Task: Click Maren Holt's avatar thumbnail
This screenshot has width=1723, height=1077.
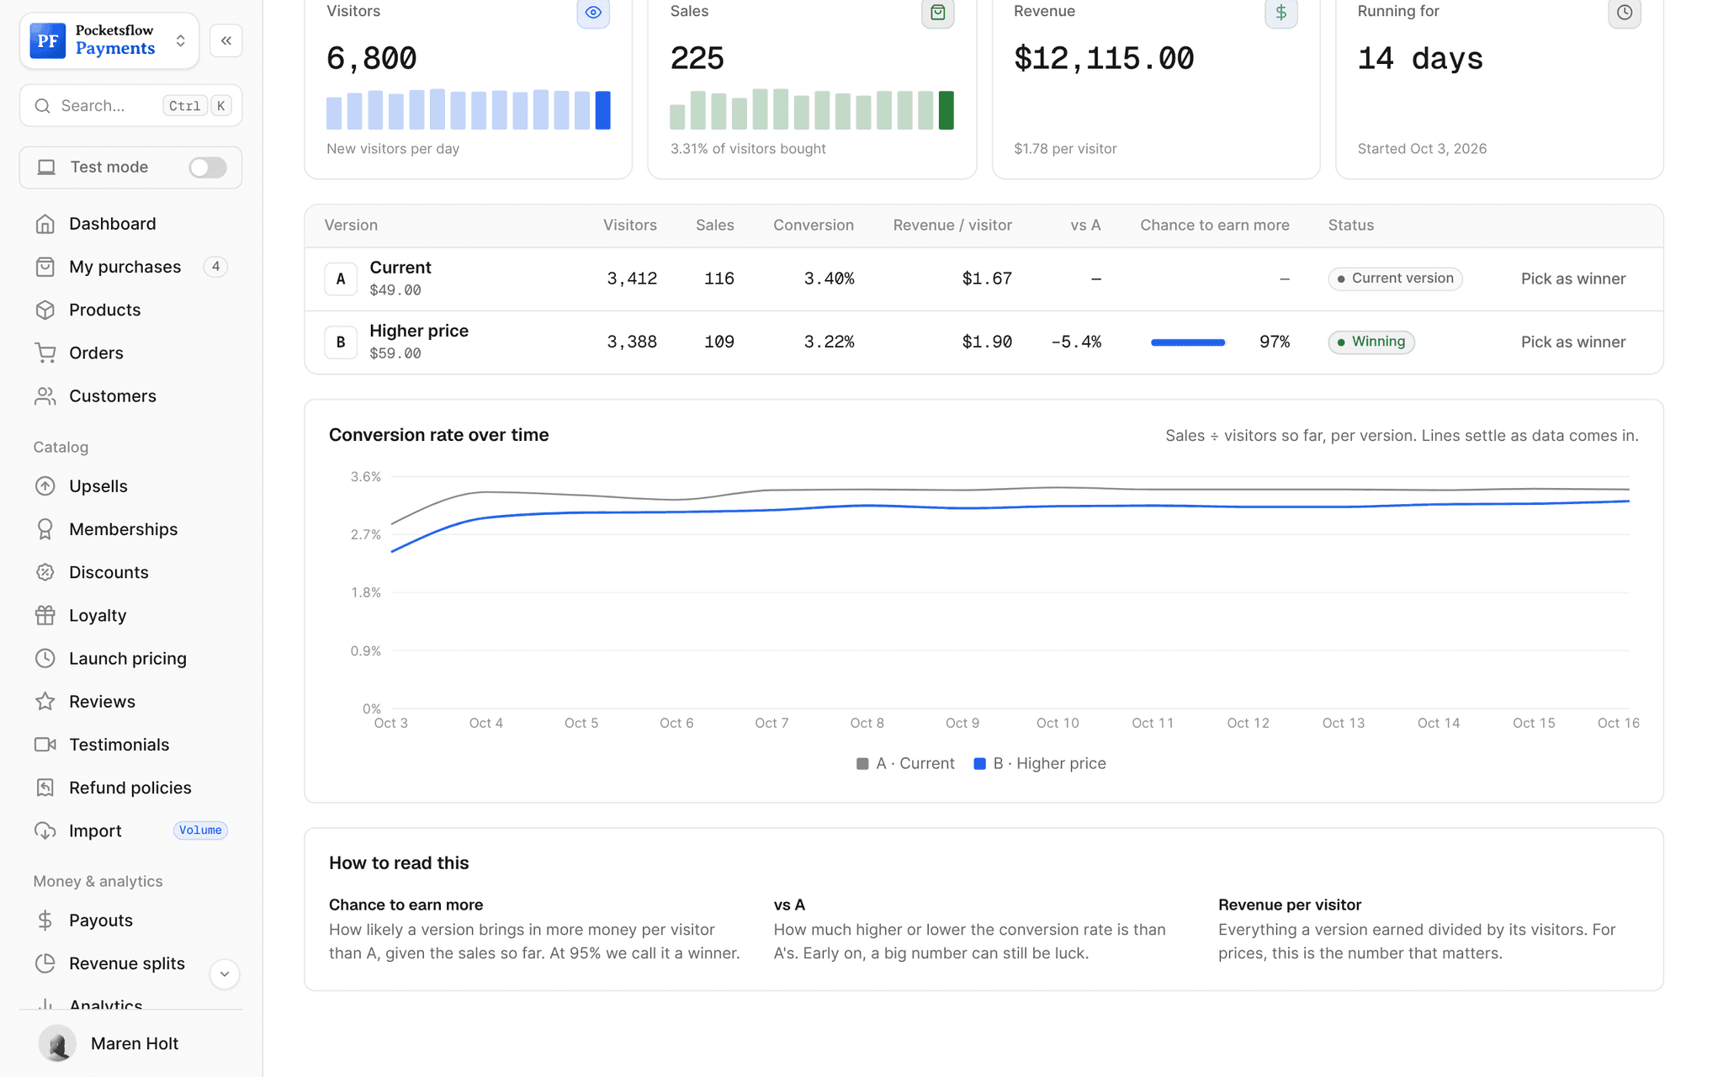Action: [x=57, y=1044]
